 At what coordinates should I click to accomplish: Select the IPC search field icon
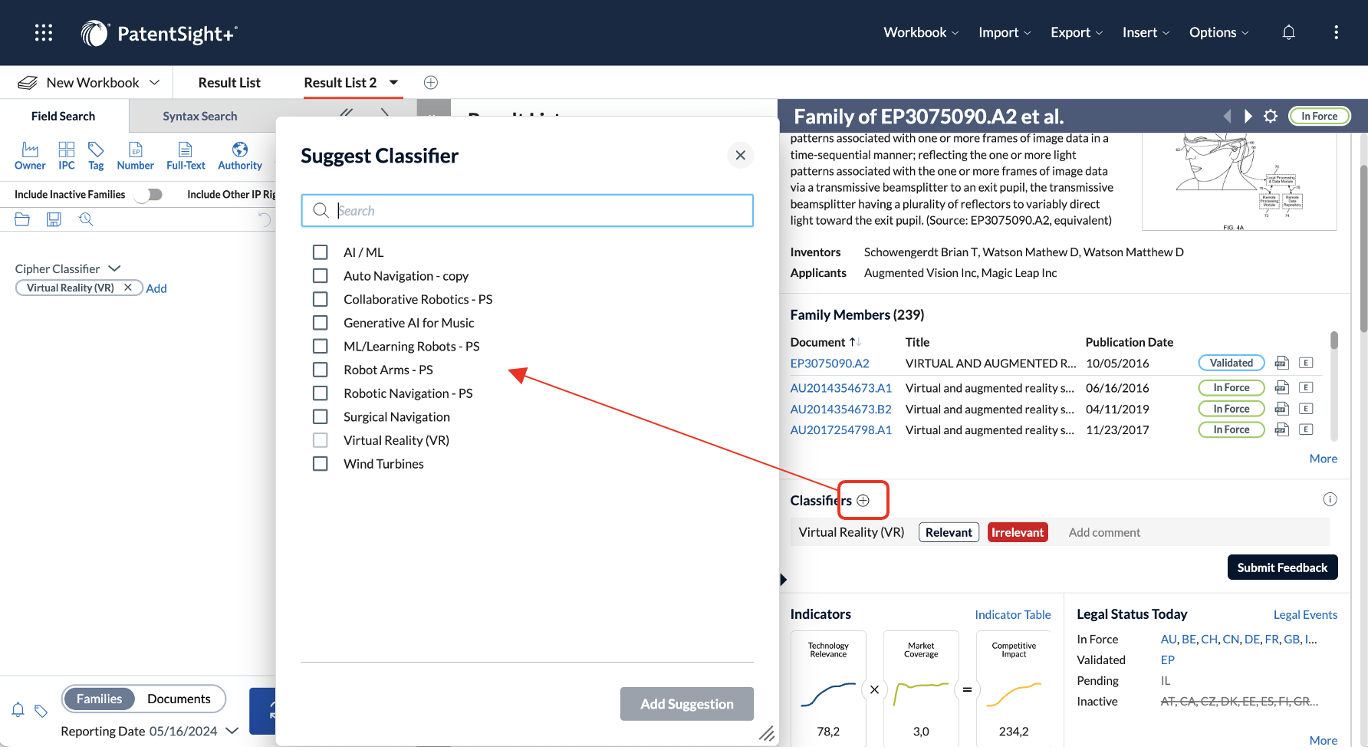tap(67, 156)
